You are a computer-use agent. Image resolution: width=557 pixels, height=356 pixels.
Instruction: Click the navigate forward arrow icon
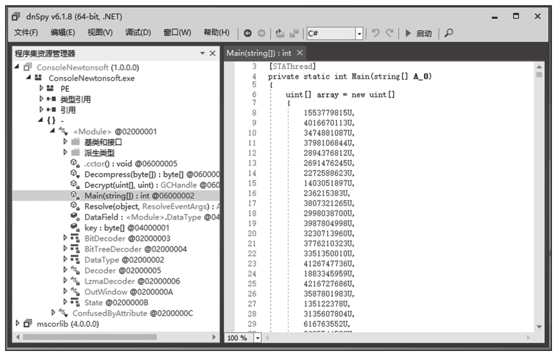click(x=261, y=33)
